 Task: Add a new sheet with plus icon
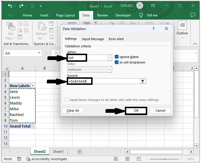tap(80, 152)
